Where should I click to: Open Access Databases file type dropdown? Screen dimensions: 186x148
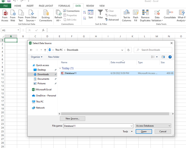pyautogui.click(x=153, y=126)
